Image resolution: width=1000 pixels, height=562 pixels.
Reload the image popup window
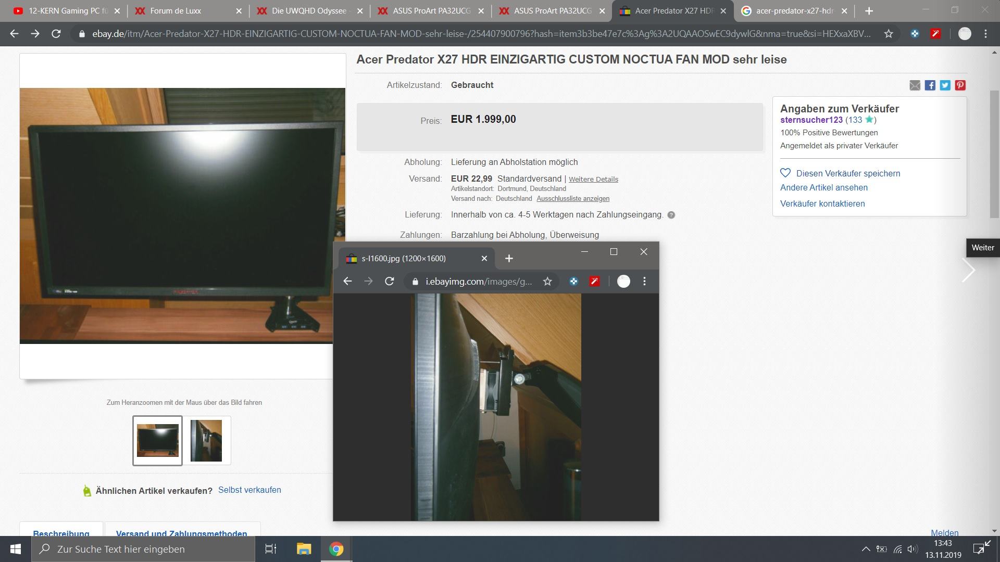point(389,281)
